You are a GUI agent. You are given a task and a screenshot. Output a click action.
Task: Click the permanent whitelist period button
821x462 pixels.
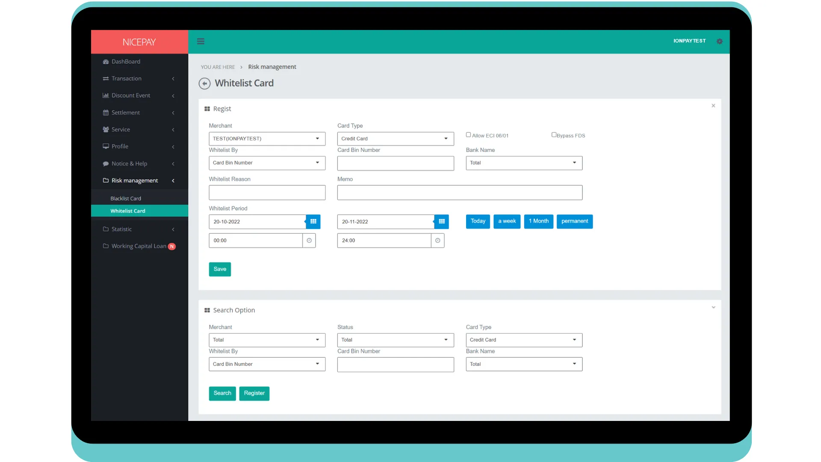click(575, 221)
